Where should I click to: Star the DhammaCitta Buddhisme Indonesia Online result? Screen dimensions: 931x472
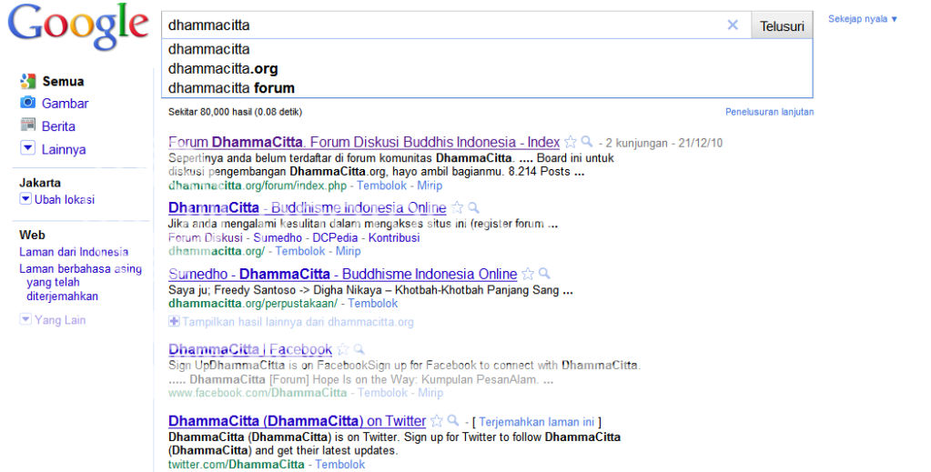[x=458, y=208]
